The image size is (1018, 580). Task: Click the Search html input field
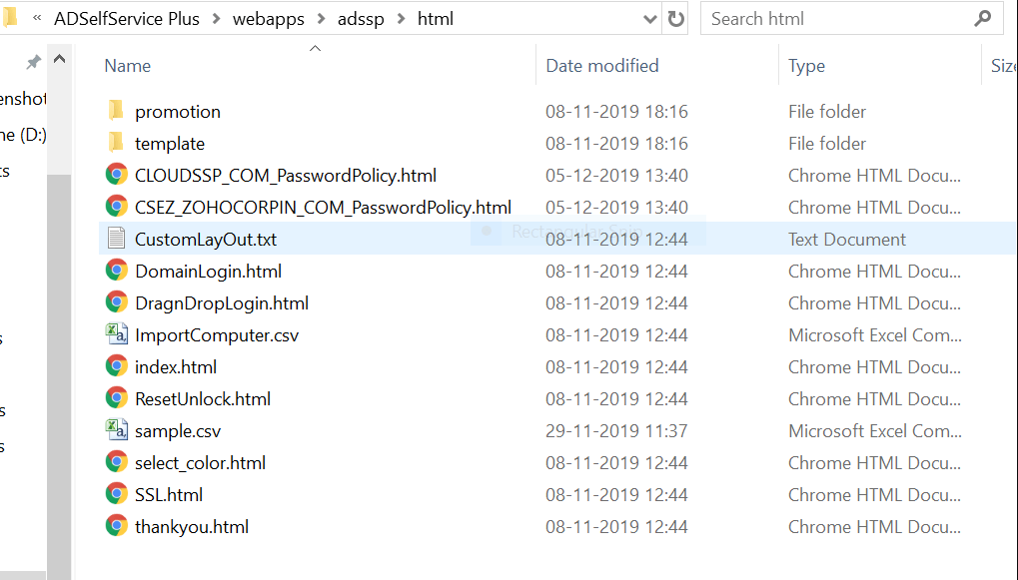click(x=837, y=19)
